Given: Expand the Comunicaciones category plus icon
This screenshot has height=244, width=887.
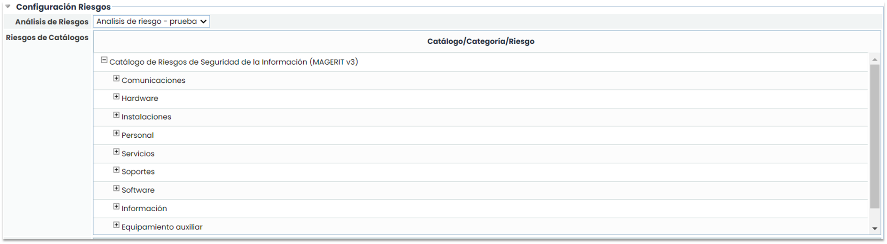Looking at the screenshot, I should (x=116, y=79).
